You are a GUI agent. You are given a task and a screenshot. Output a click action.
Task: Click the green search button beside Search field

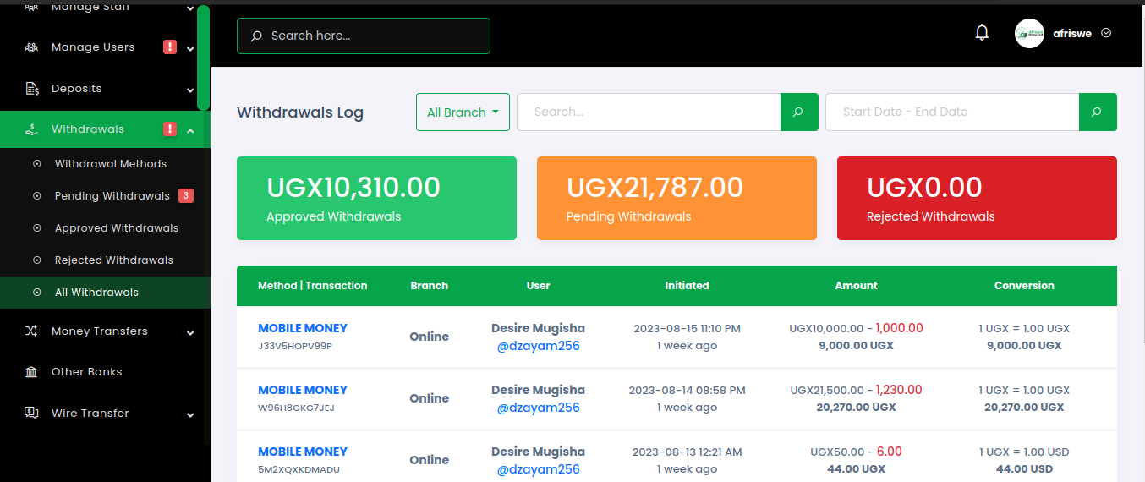pyautogui.click(x=799, y=112)
